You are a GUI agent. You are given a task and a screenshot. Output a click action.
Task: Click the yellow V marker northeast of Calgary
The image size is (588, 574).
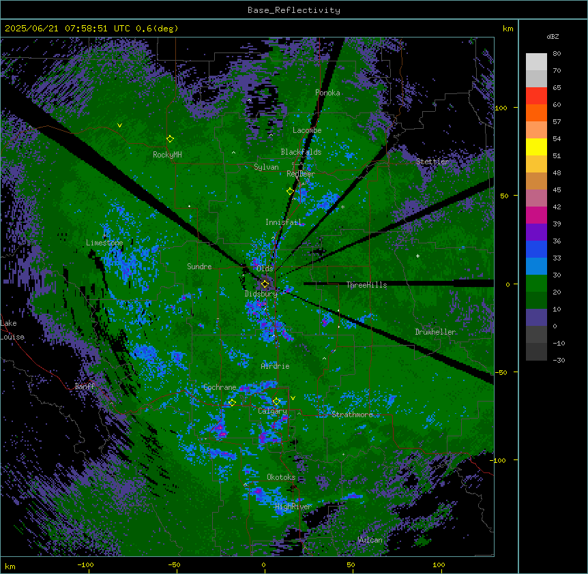click(x=293, y=398)
